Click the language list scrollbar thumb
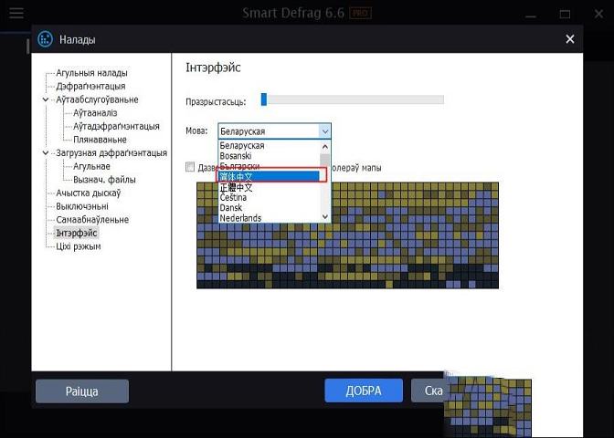The width and height of the screenshot is (614, 438). click(x=325, y=161)
